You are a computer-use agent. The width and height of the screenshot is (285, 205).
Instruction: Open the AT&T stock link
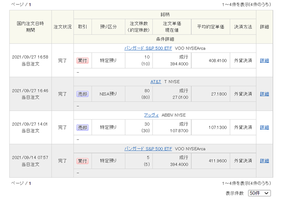pyautogui.click(x=155, y=82)
